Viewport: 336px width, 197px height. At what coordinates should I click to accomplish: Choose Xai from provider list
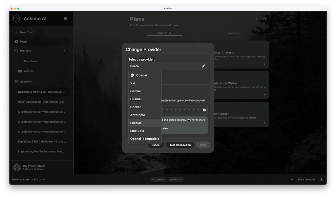click(145, 83)
